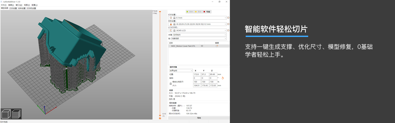Open the JX-20 material settings dropdown
The height and width of the screenshot is (123, 395).
click(197, 24)
